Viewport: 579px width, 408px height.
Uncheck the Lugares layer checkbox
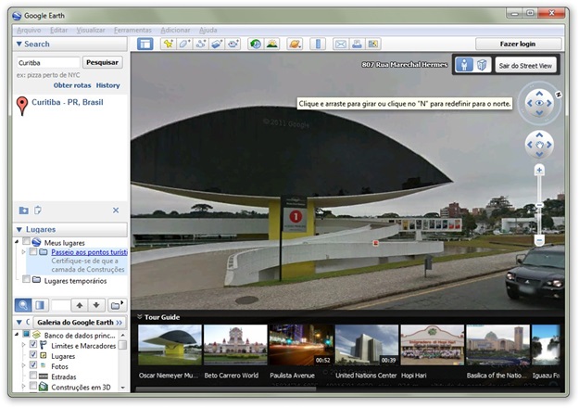click(33, 355)
